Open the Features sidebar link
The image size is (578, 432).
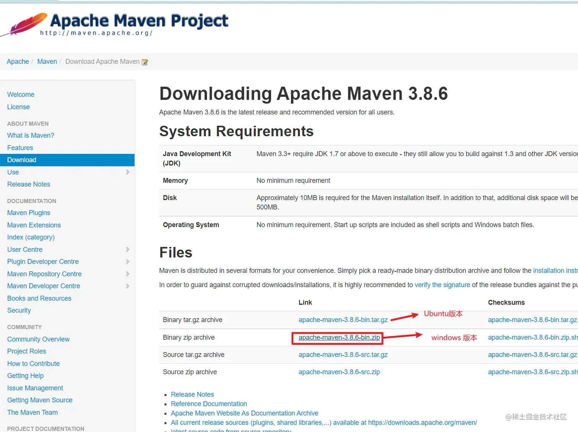(x=20, y=148)
